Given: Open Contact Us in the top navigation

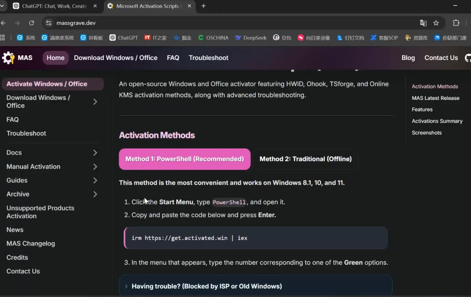Looking at the screenshot, I should click(x=441, y=58).
